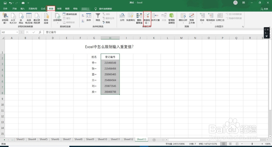This screenshot has width=272, height=147.
Task: Switch to the Review (审阅) tab
Action: click(x=59, y=9)
